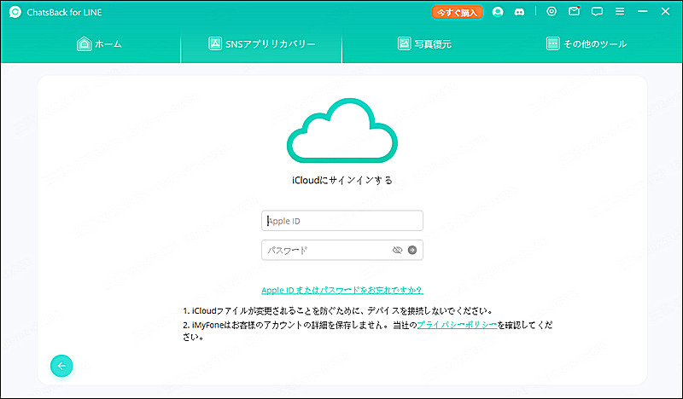Image resolution: width=683 pixels, height=399 pixels.
Task: Click the note about not connecting devices
Action: [338, 311]
